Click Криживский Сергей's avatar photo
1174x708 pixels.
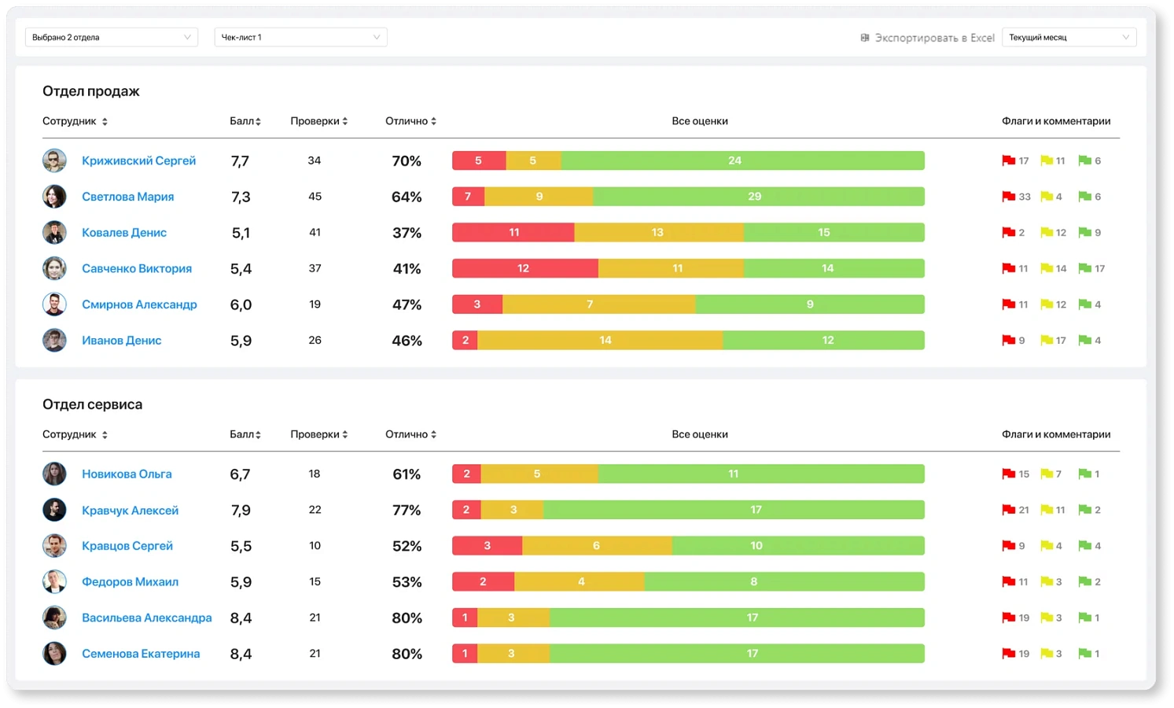(54, 160)
